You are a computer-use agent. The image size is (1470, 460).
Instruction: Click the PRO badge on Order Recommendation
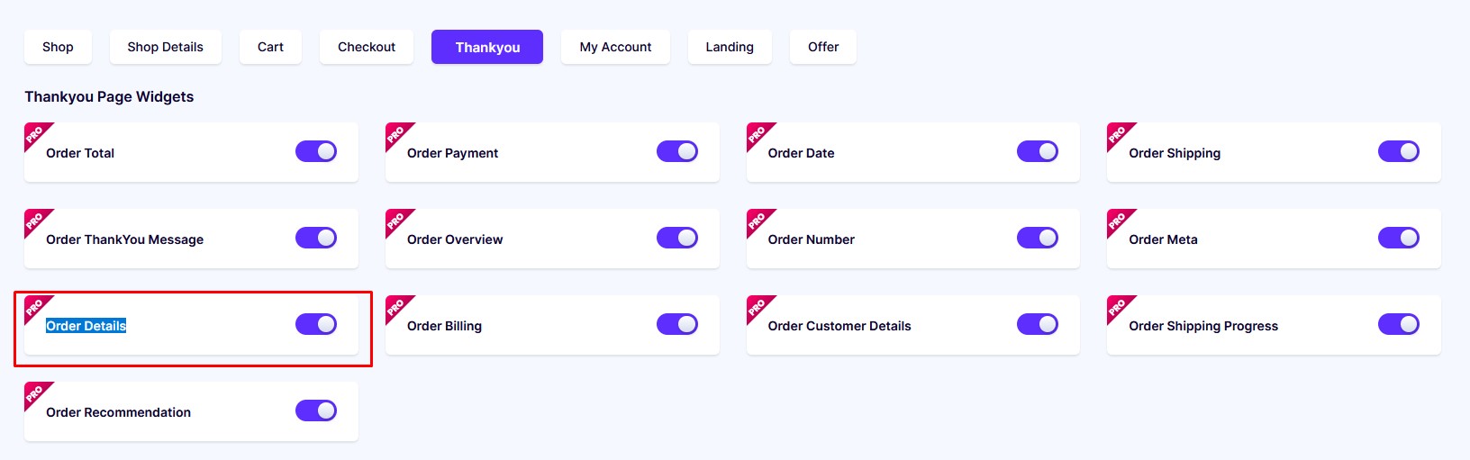(36, 393)
